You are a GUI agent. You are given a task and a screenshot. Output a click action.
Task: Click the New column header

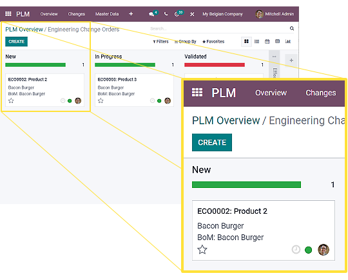click(11, 57)
